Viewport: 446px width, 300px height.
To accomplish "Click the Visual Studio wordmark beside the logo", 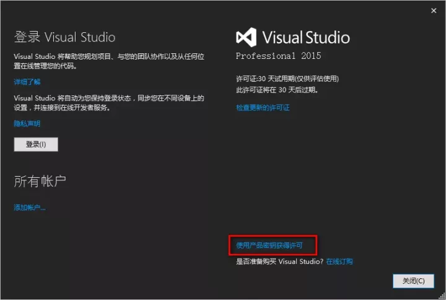I will click(x=305, y=37).
